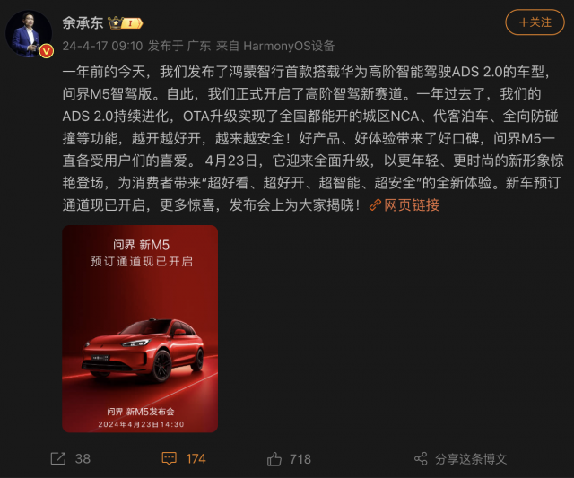This screenshot has height=478, width=574.
Task: Click the comment count 174
Action: 196,459
